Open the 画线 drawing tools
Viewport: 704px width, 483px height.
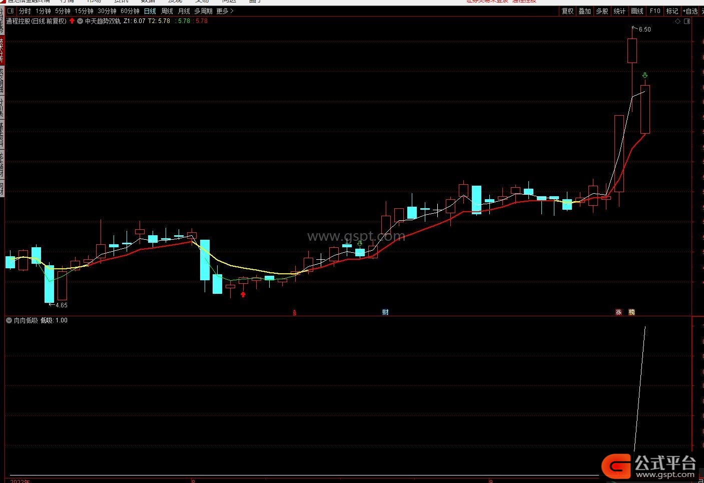637,11
